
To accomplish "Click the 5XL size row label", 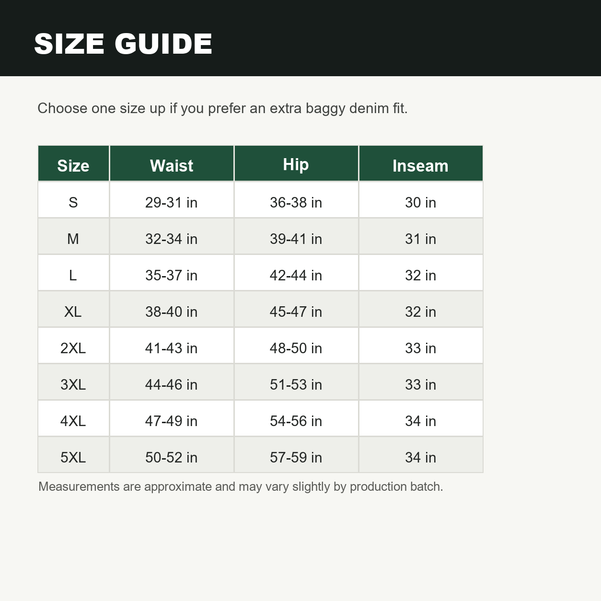I will click(73, 457).
